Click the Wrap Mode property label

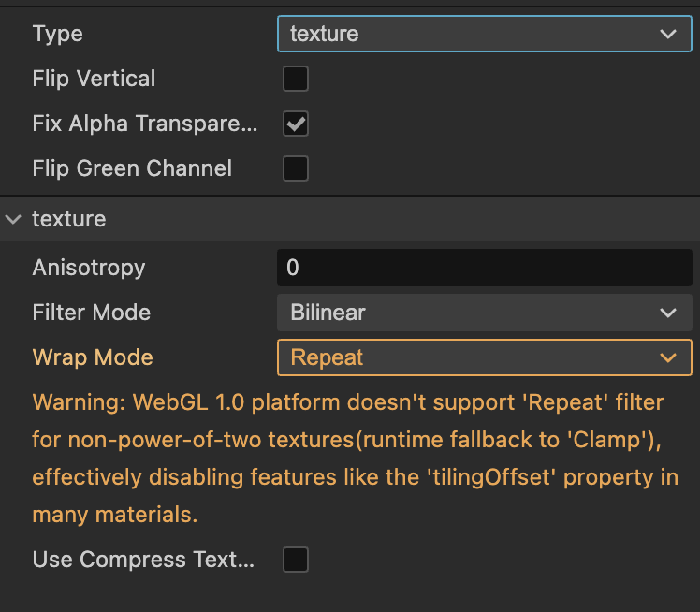tap(93, 357)
